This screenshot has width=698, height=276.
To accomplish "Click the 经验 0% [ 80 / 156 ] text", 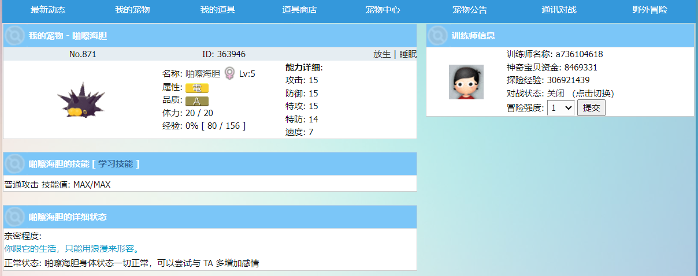I will coord(204,126).
